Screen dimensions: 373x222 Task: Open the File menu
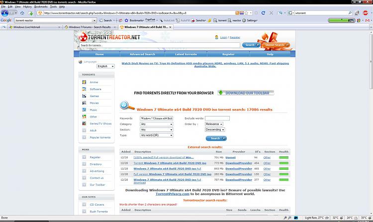pyautogui.click(x=3, y=6)
